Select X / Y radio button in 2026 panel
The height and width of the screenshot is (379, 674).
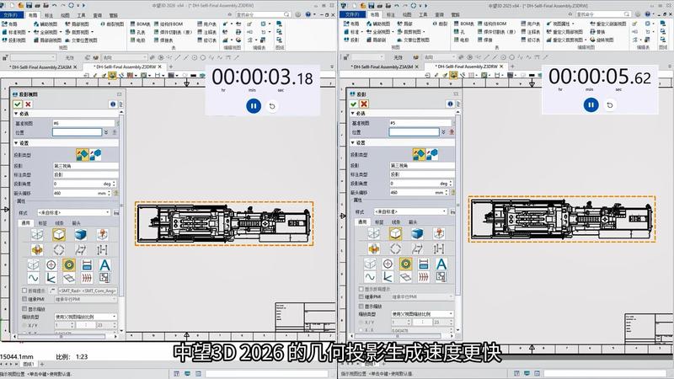tap(24, 325)
